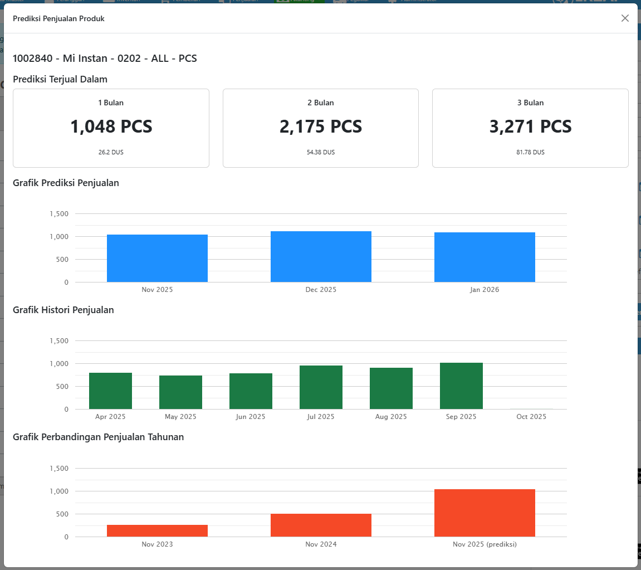Close the Prediksi Penjualan Produk dialog
The width and height of the screenshot is (641, 570).
coord(625,18)
